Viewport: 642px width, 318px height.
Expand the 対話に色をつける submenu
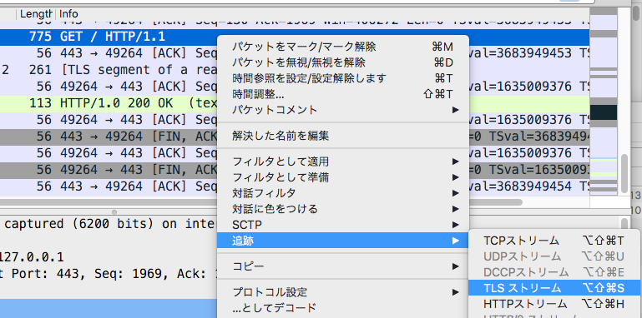tap(342, 209)
